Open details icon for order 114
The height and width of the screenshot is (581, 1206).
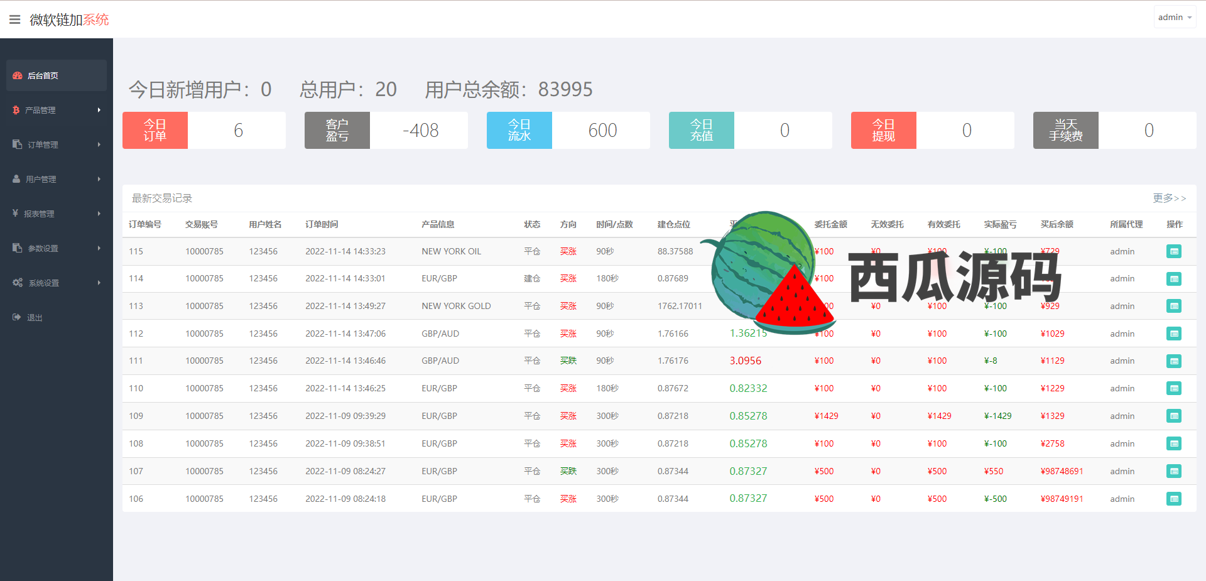(1174, 279)
